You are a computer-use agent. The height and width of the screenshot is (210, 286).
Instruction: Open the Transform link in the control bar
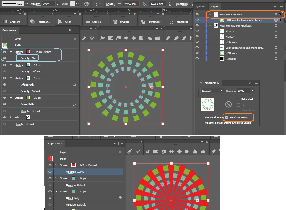coord(182,4)
